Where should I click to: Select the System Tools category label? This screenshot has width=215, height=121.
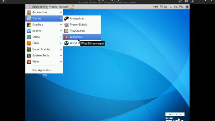(41, 55)
